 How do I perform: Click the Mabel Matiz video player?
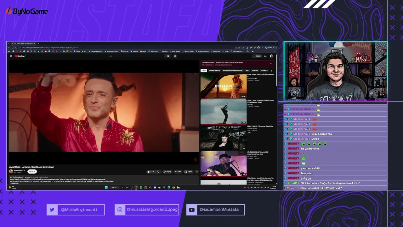104,112
